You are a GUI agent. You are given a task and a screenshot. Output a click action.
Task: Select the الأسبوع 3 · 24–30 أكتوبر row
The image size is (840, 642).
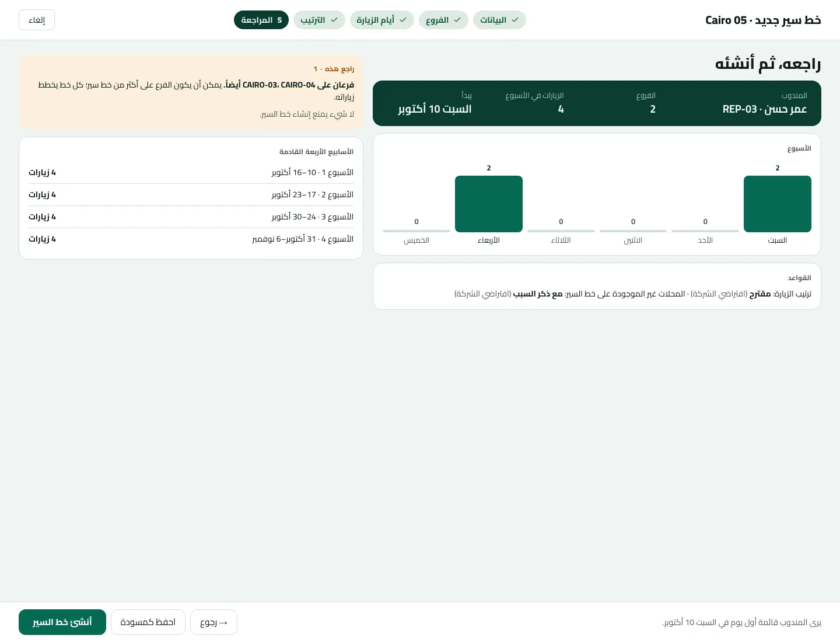[191, 217]
